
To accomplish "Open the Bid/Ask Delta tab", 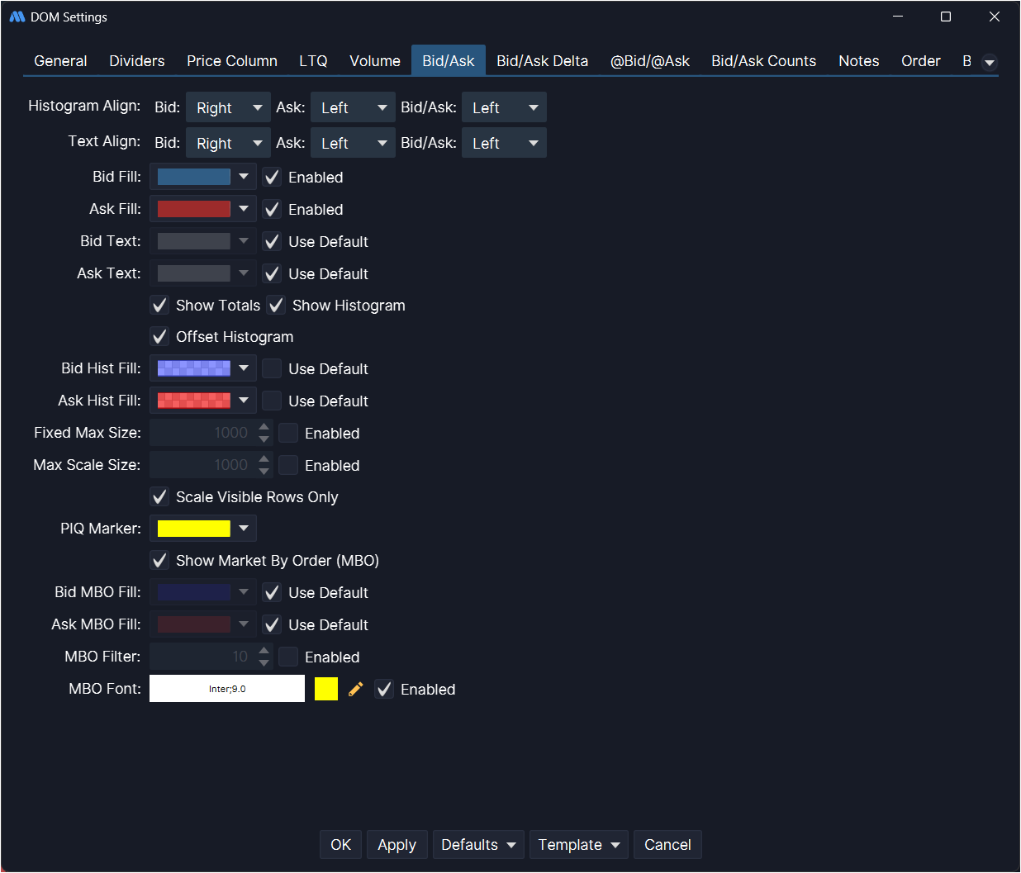I will [x=542, y=61].
